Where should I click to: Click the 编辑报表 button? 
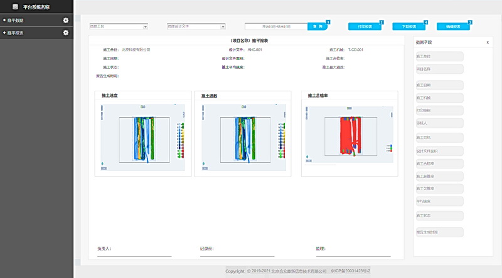(x=453, y=27)
